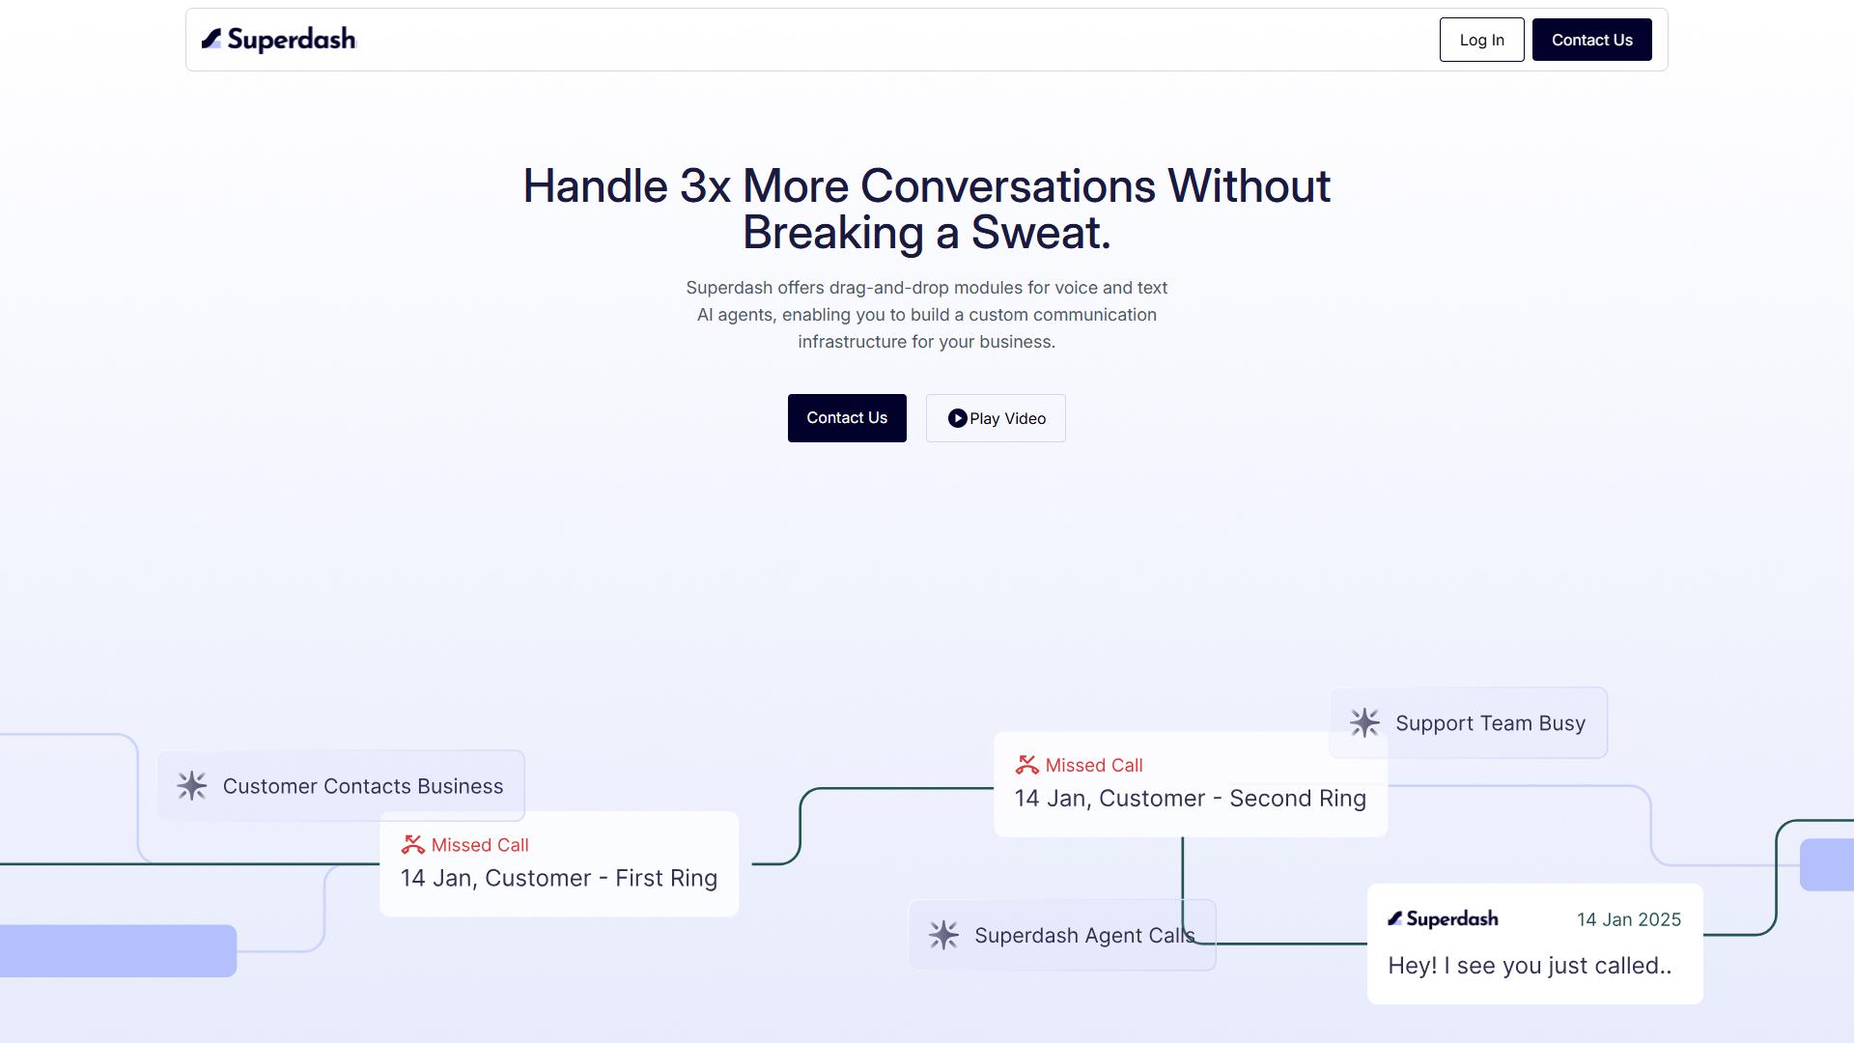Click the Superdash logo in header
Screen dimensions: 1854x1043
(278, 40)
